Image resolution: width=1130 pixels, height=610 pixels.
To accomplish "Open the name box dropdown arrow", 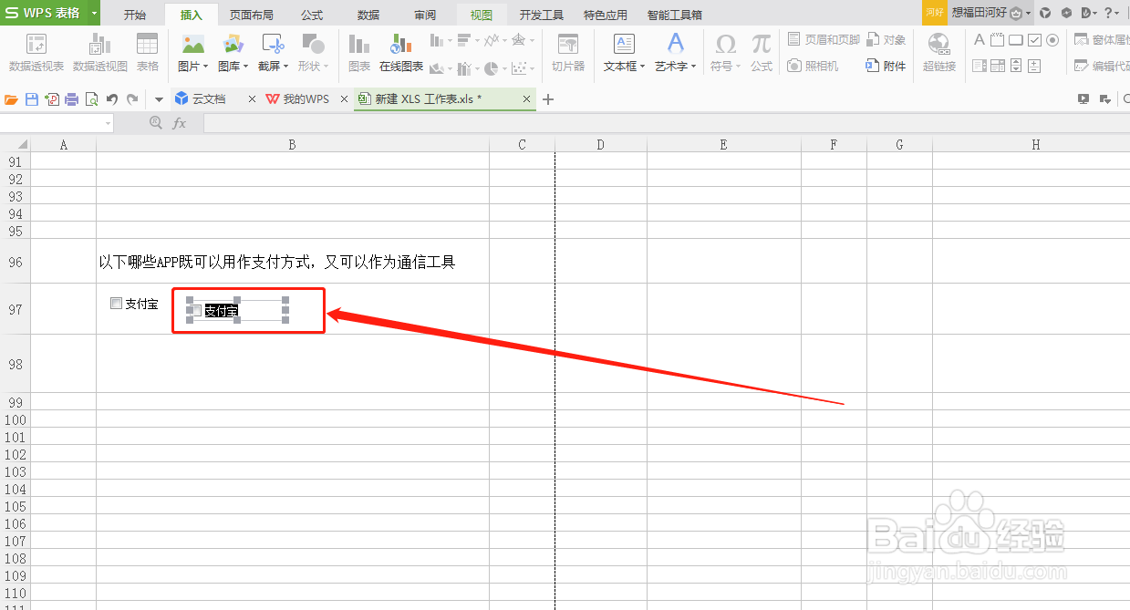I will 109,123.
